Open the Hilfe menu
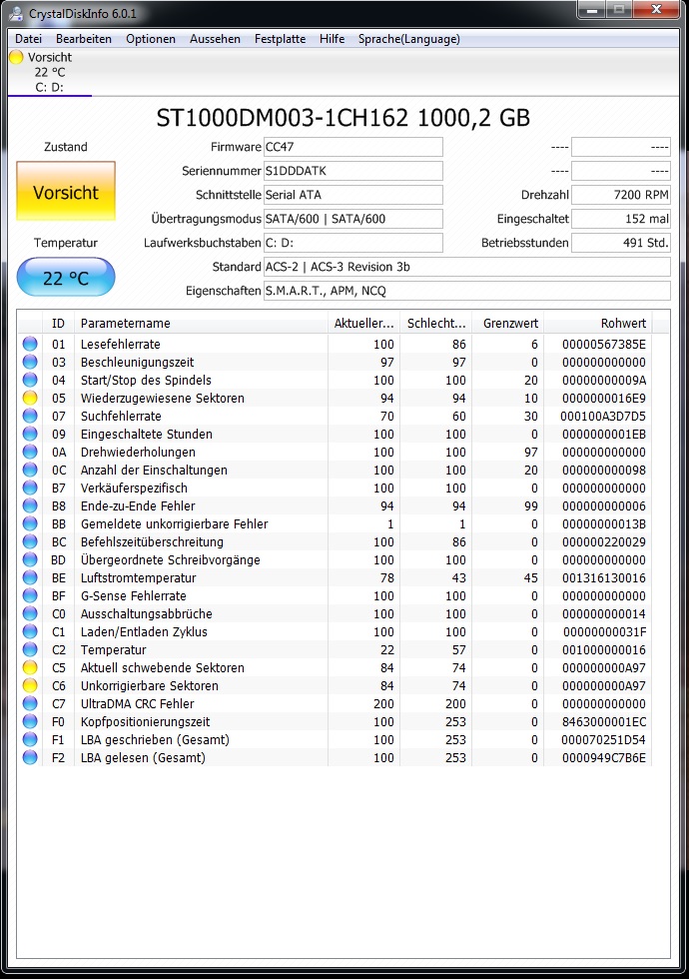 [332, 39]
